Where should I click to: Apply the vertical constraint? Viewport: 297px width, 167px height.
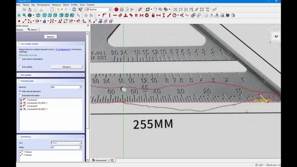110,15
